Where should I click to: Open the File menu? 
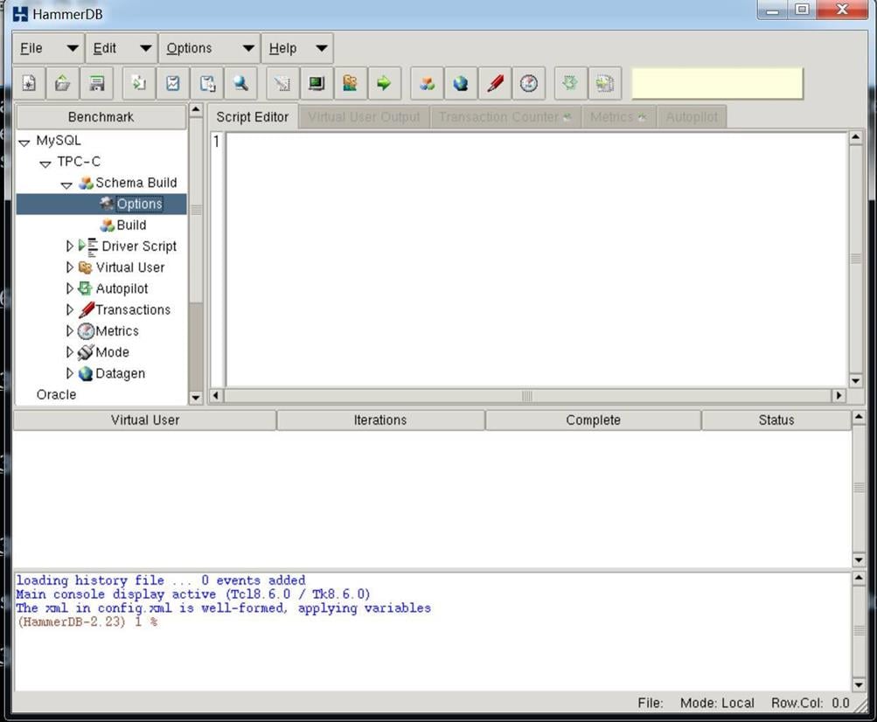(31, 48)
